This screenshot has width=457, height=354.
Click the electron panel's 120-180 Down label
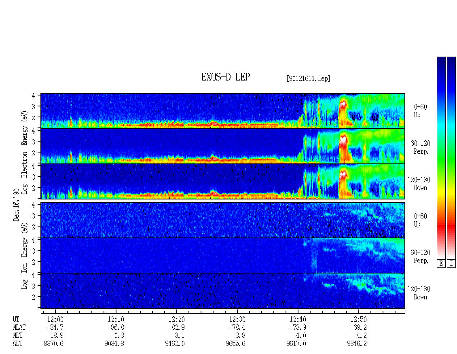coord(419,184)
